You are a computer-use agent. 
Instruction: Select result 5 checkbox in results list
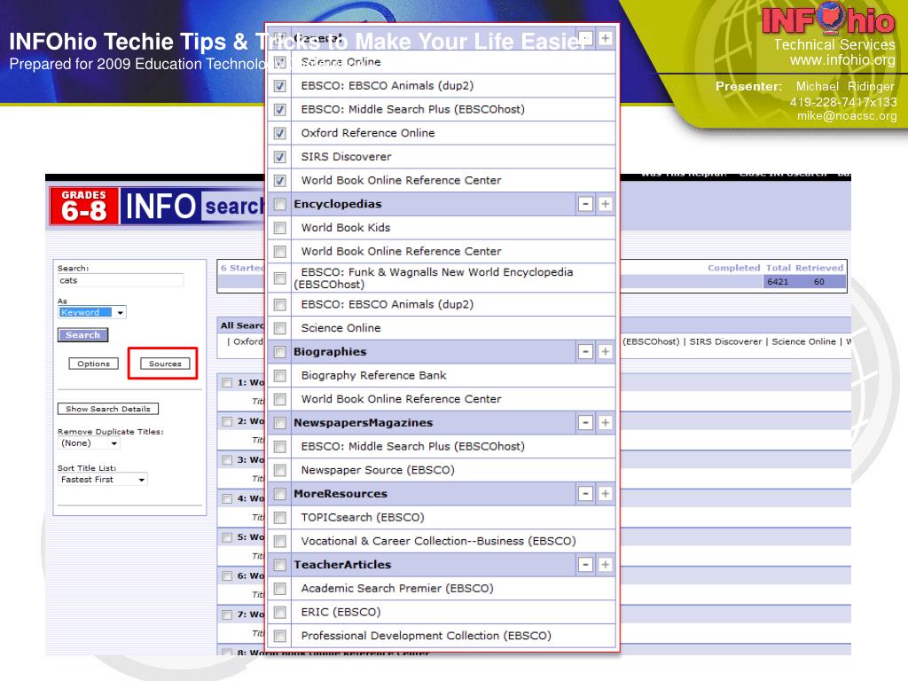coord(227,537)
